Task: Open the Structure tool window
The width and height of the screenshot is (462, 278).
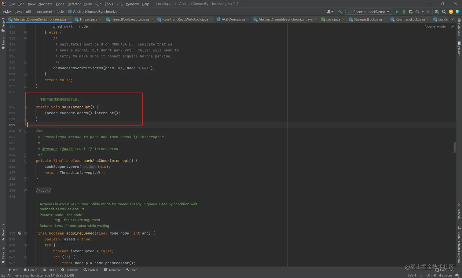Action: click(3, 232)
